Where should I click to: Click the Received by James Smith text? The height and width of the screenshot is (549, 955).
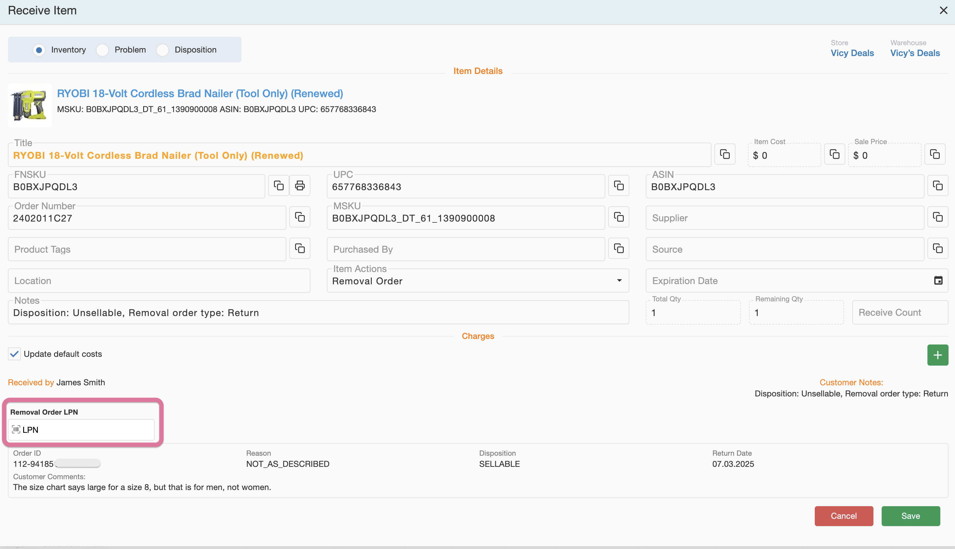[57, 382]
